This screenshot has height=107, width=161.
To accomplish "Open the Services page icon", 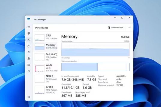I will point(29,71).
